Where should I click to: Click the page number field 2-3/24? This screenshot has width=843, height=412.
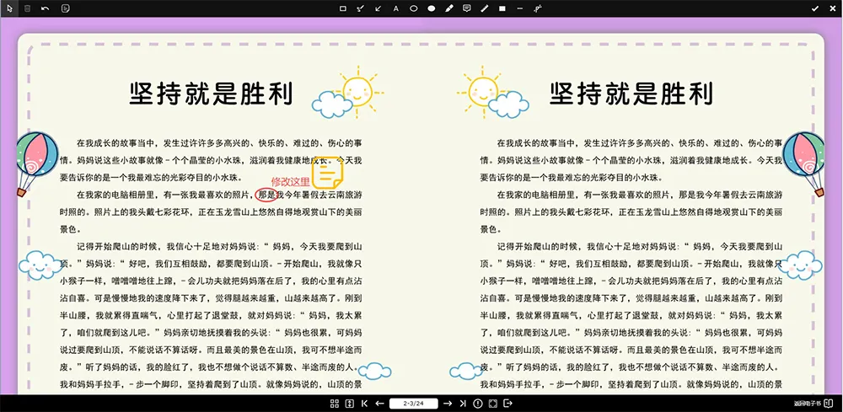pyautogui.click(x=413, y=404)
